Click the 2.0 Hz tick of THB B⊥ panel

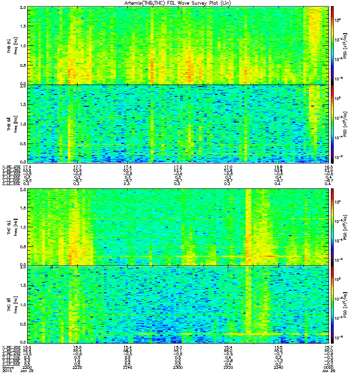point(23,7)
